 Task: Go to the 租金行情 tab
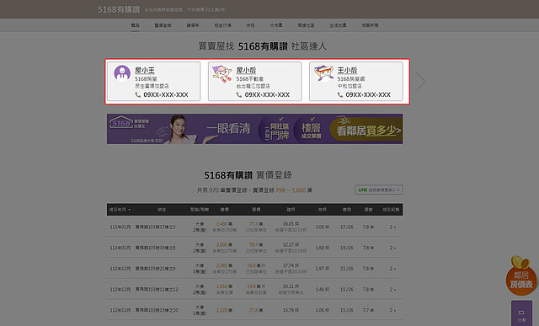[x=222, y=25]
